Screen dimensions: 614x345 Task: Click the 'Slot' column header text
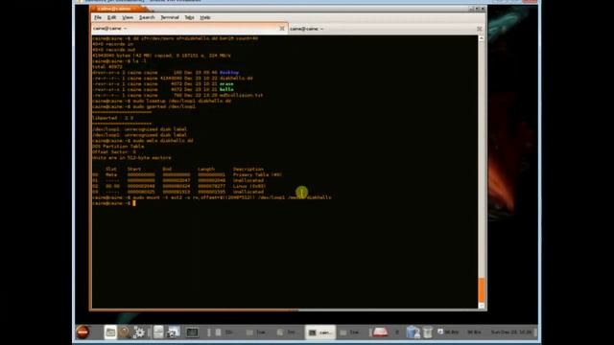[111, 169]
